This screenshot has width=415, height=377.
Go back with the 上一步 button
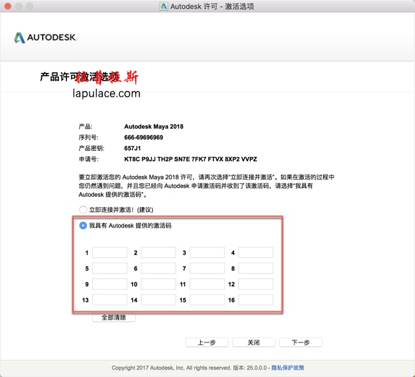click(207, 342)
